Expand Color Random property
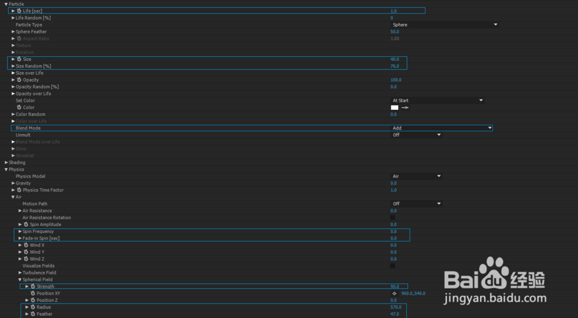 (x=13, y=114)
